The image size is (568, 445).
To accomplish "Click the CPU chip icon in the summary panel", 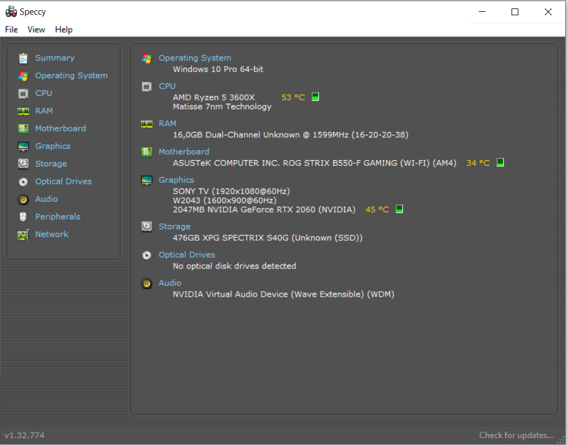I will (x=147, y=87).
